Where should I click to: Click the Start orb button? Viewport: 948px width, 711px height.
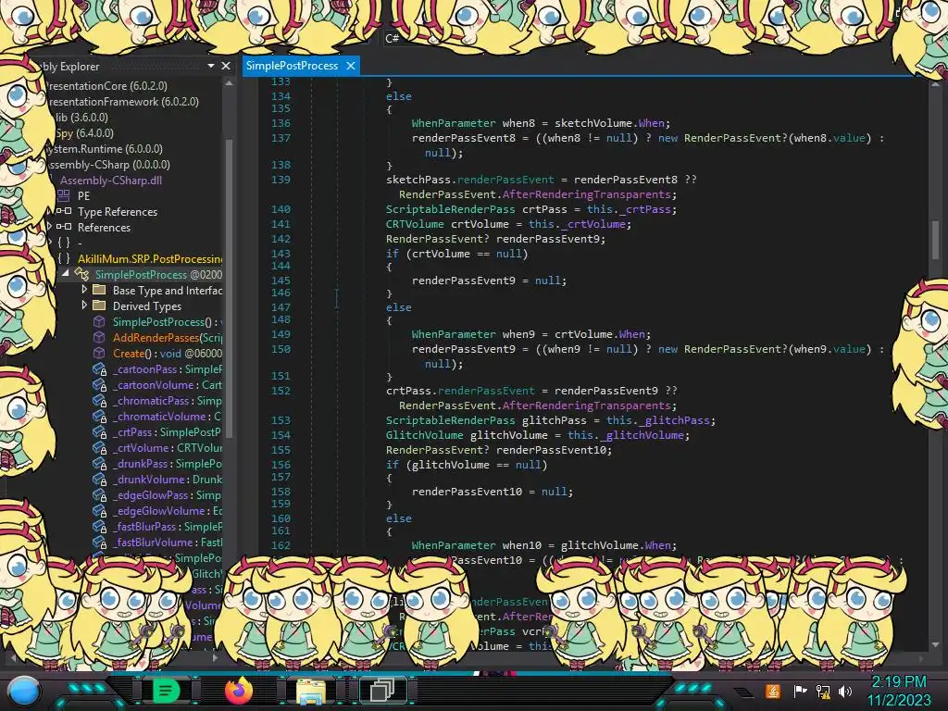tap(24, 692)
